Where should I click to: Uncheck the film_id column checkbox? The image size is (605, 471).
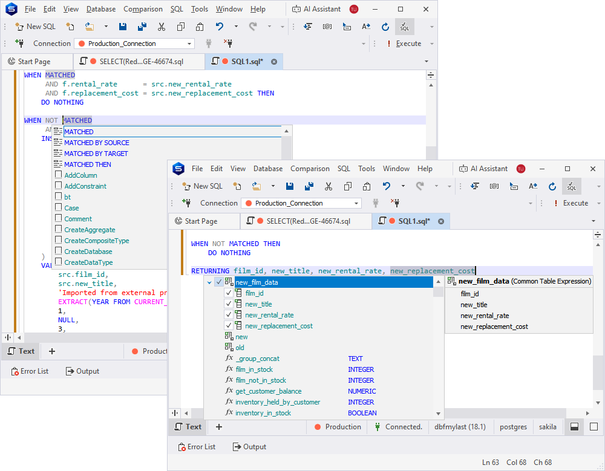(229, 293)
